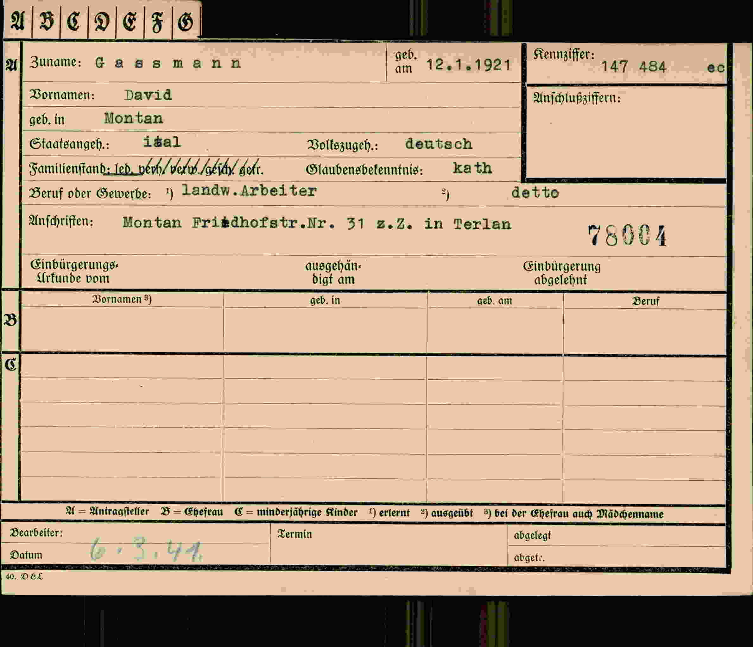Image resolution: width=753 pixels, height=647 pixels.
Task: Click the "geb. in" column header in section B
Action: (325, 300)
